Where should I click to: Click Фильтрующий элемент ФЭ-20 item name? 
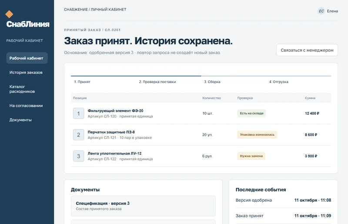115,110
